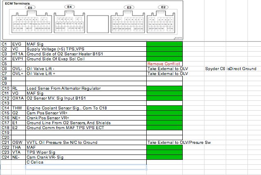Click the E4 connector label in diagram
Image resolution: width=261 pixels, height=175 pixels.
pos(69,7)
